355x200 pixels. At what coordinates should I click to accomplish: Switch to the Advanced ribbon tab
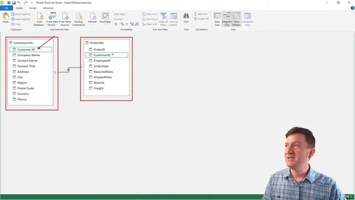pyautogui.click(x=48, y=8)
